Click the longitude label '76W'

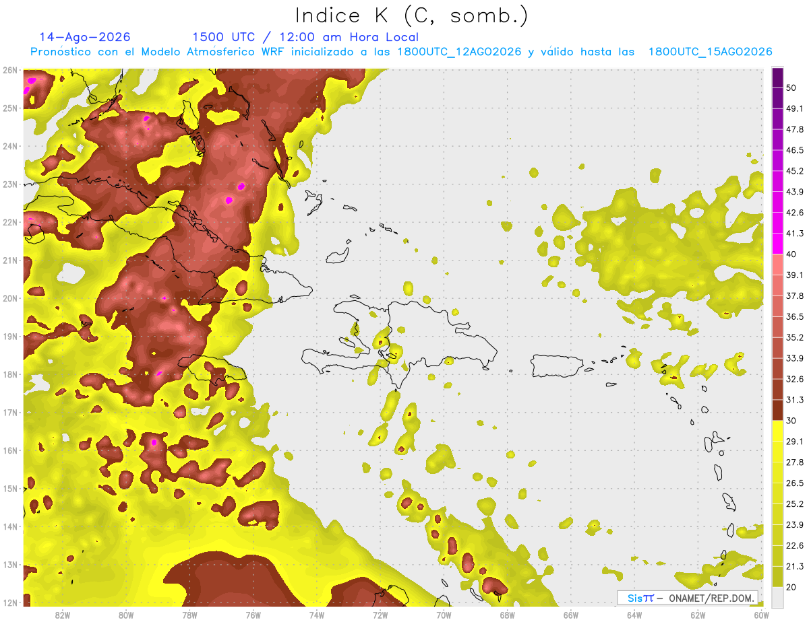click(253, 615)
